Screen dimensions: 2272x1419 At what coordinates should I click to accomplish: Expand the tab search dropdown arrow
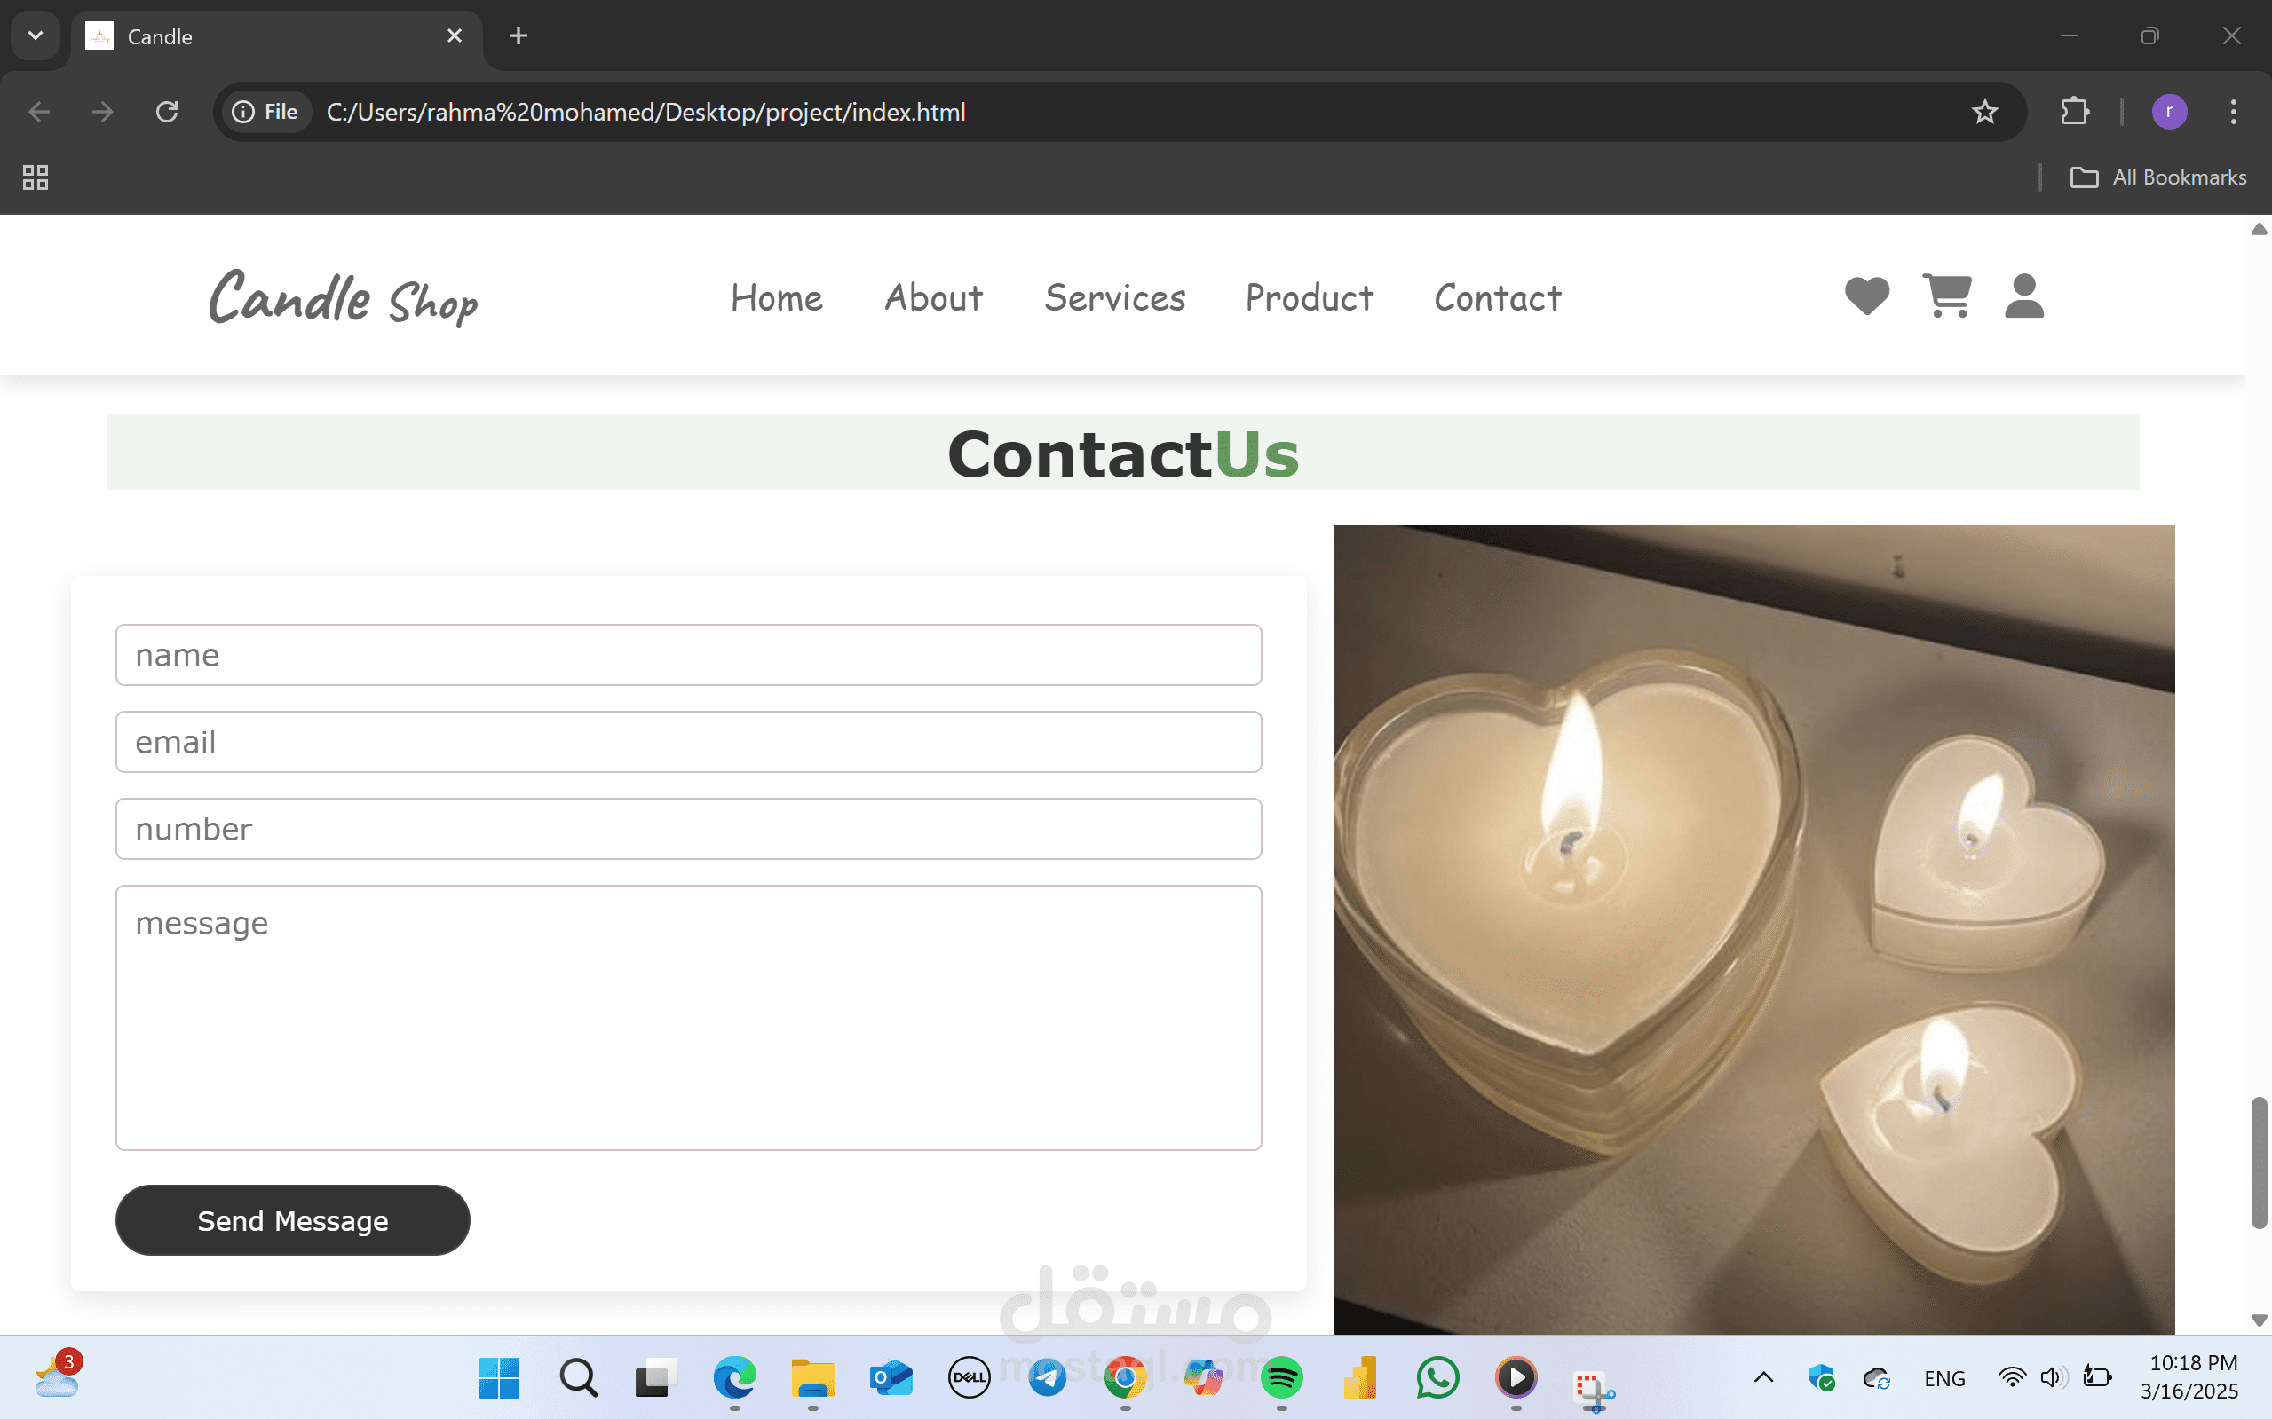click(36, 35)
